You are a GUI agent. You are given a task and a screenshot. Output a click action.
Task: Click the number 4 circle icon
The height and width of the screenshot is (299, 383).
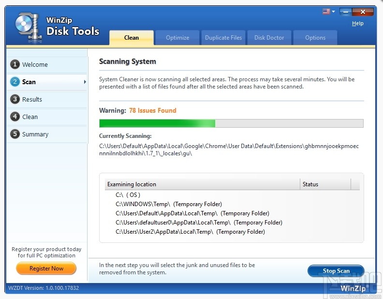tap(15, 117)
